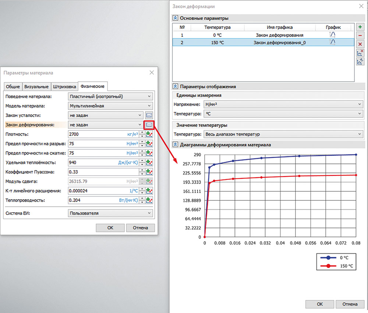This screenshot has height=313, width=368.
Task: Open the graph editor icon for Закон деформирования
Action: (149, 125)
